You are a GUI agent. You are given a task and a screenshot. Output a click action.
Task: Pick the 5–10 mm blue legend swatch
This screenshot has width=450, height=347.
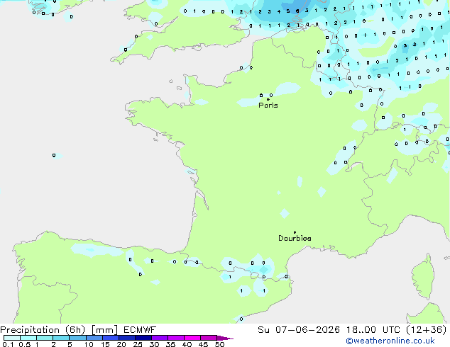click(x=77, y=338)
